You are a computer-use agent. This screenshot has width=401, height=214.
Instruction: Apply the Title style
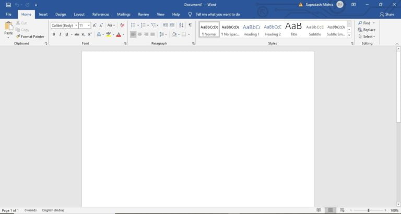click(293, 30)
